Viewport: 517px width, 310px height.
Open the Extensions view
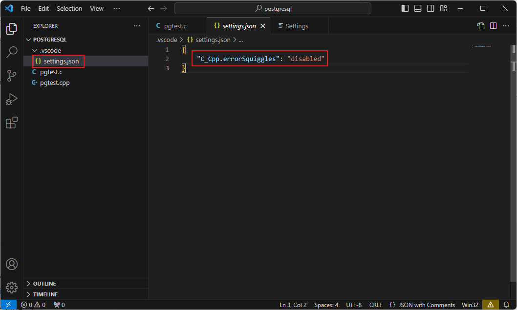[x=12, y=123]
